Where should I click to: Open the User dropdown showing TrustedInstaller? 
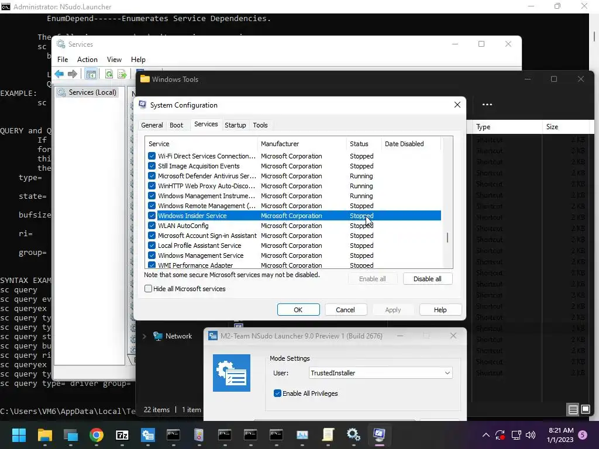coord(381,373)
